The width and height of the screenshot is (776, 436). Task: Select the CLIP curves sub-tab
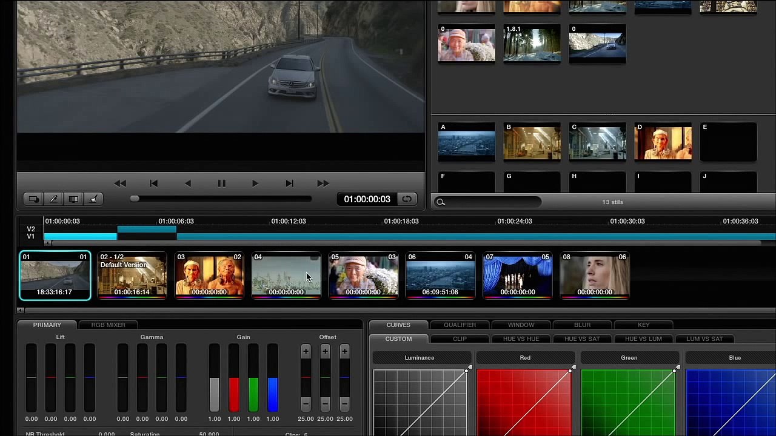click(460, 339)
